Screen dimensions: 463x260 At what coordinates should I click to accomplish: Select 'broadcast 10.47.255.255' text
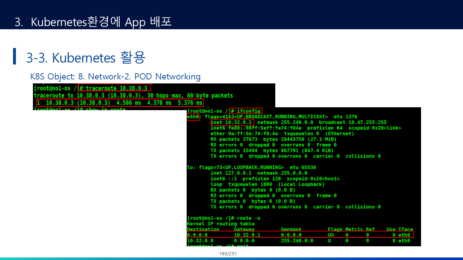(x=353, y=123)
